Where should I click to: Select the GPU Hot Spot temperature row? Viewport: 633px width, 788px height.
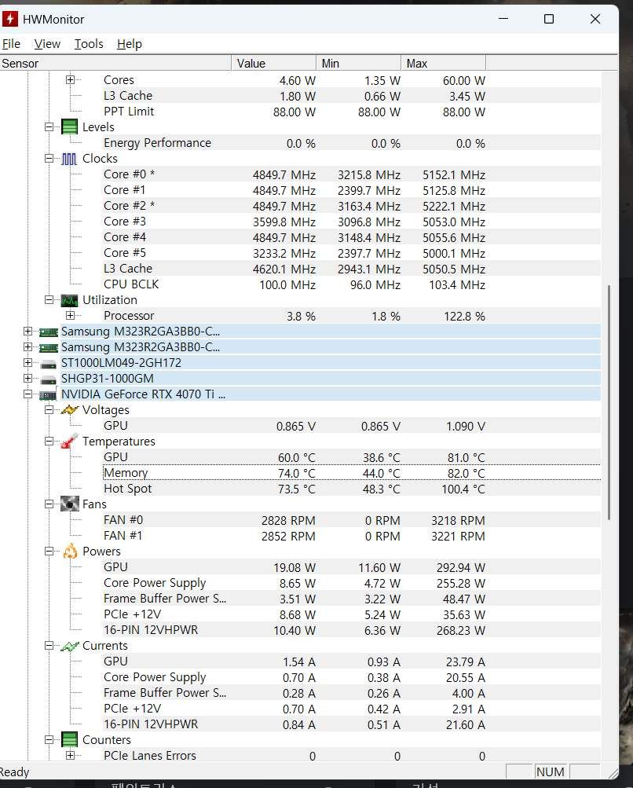click(x=128, y=489)
